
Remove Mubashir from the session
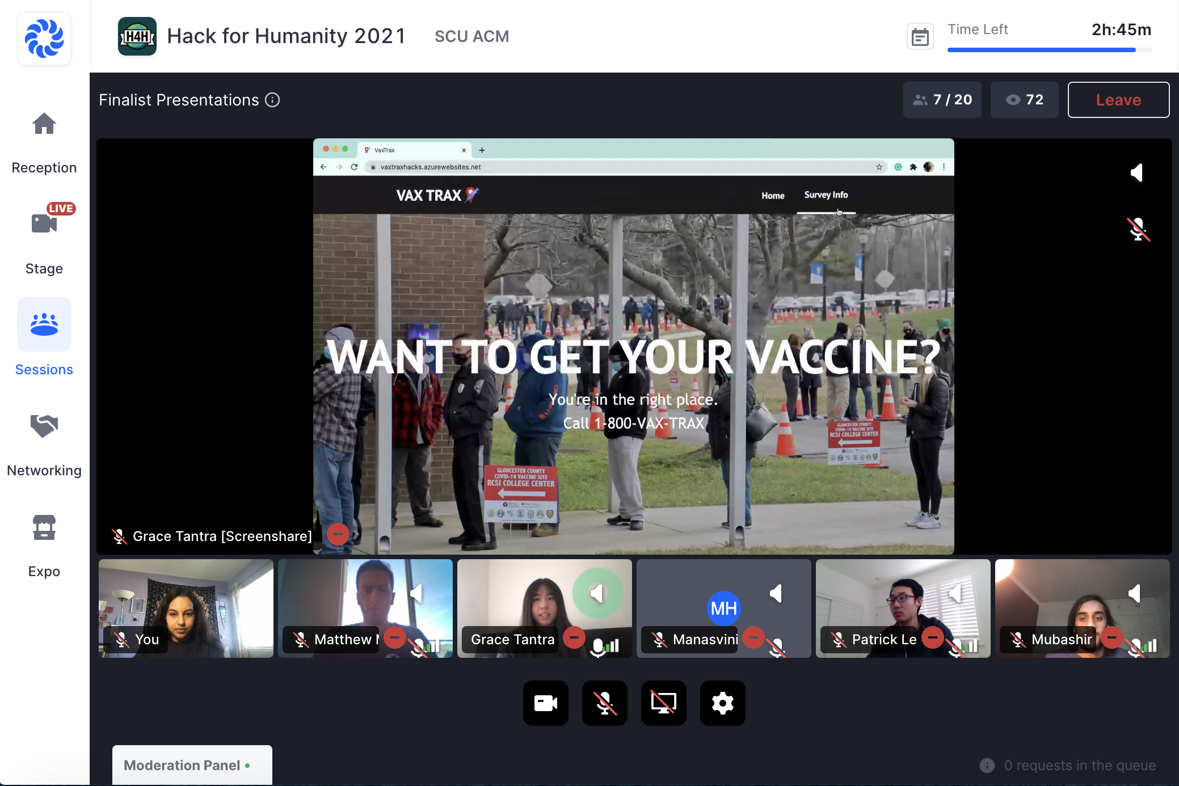pyautogui.click(x=1111, y=638)
